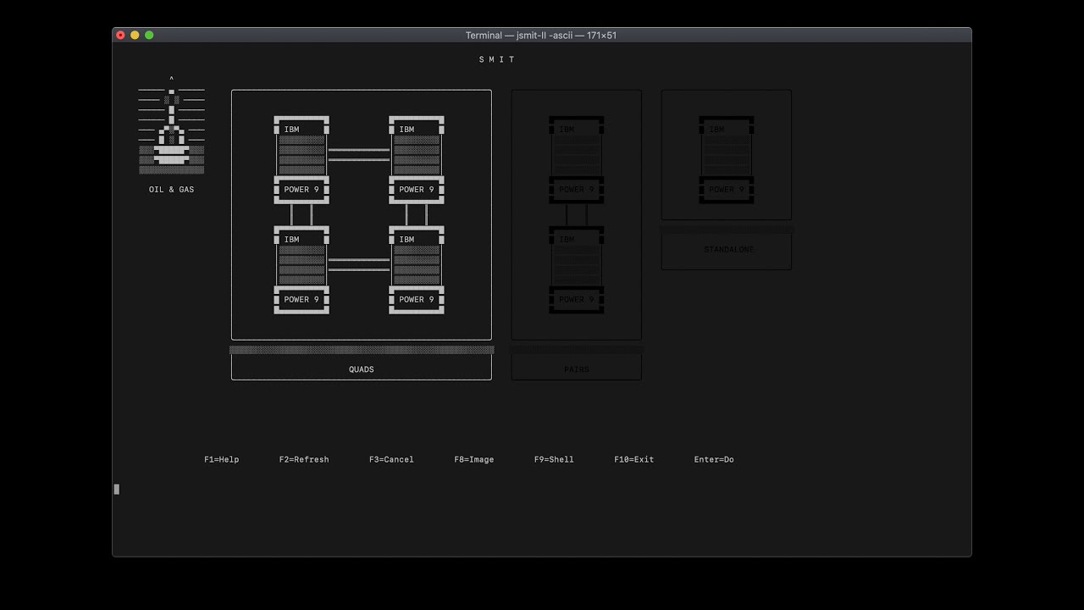Open the paired servers diagram panel
1084x610 pixels.
pyautogui.click(x=576, y=214)
